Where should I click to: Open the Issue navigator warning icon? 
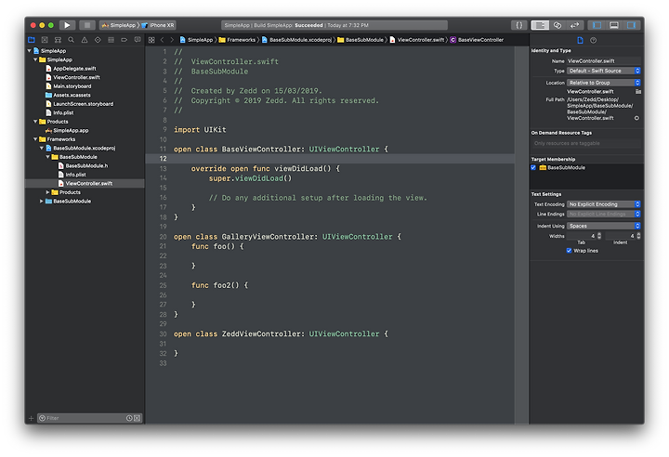tap(85, 40)
